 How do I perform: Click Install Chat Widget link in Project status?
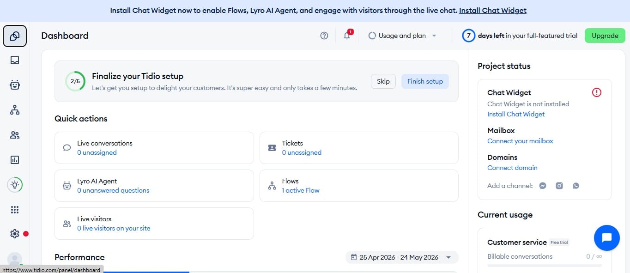point(516,114)
